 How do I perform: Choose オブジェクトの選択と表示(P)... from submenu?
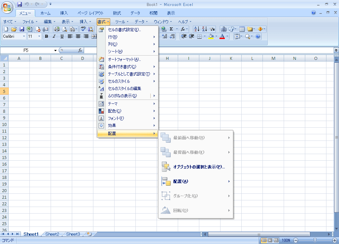click(196, 167)
